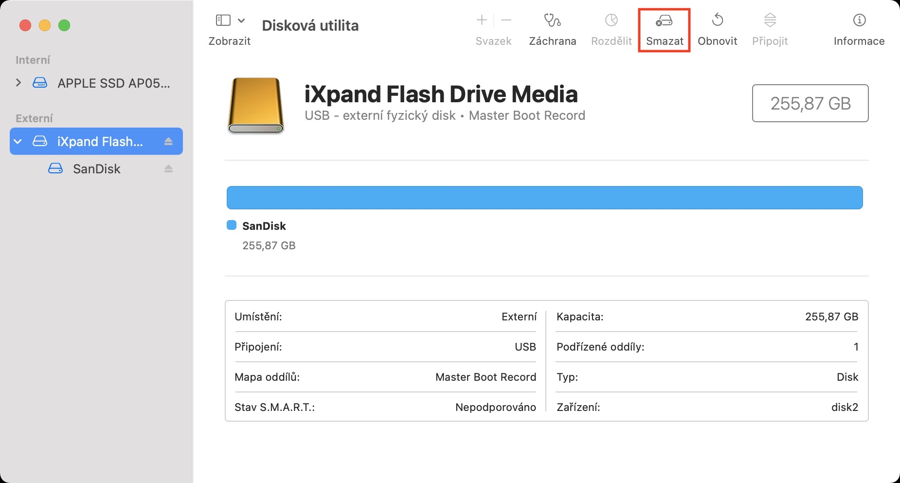Eject the SanDisk volume

point(168,169)
